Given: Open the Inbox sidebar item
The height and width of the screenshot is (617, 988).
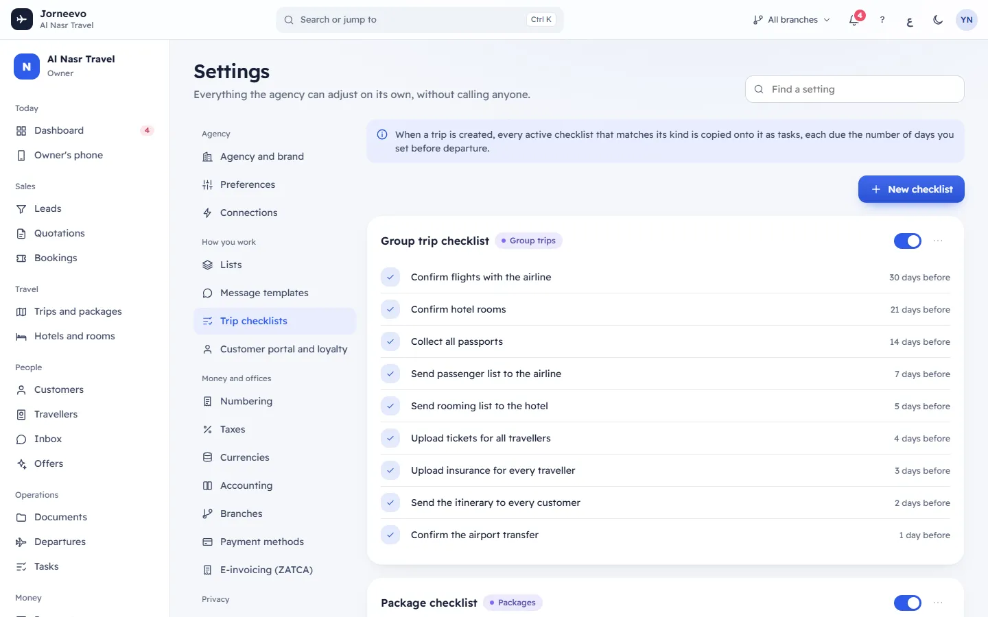Looking at the screenshot, I should tap(84, 439).
